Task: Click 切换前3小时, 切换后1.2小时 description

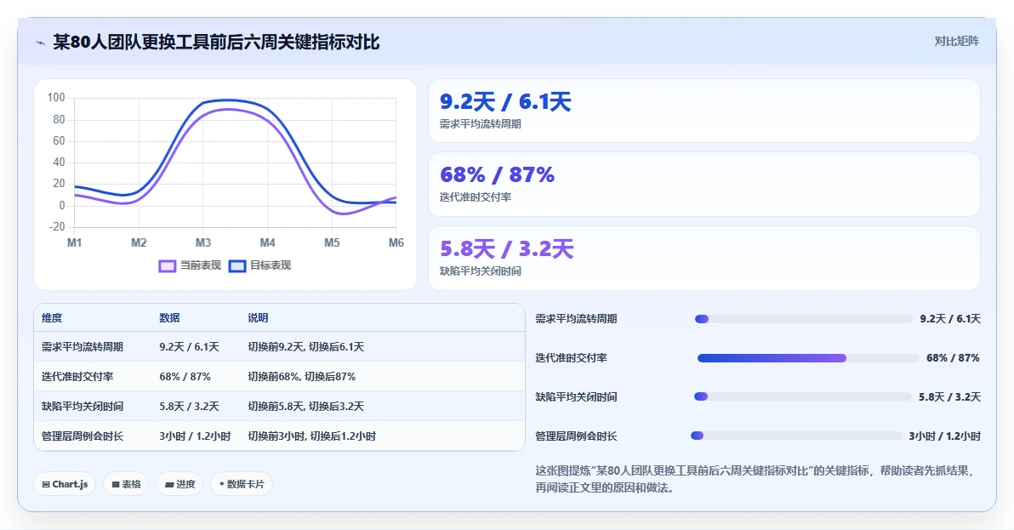Action: 311,436
